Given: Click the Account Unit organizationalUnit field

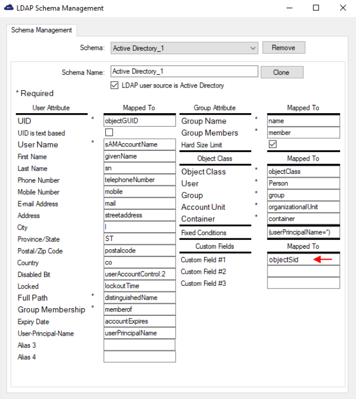Looking at the screenshot, I should [x=303, y=207].
